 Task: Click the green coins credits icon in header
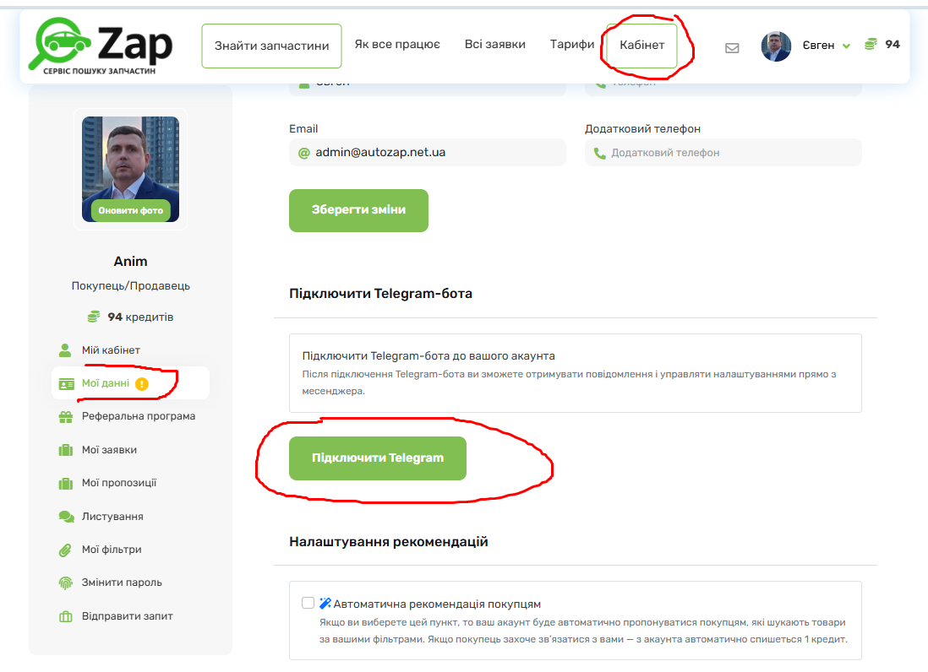click(x=871, y=45)
